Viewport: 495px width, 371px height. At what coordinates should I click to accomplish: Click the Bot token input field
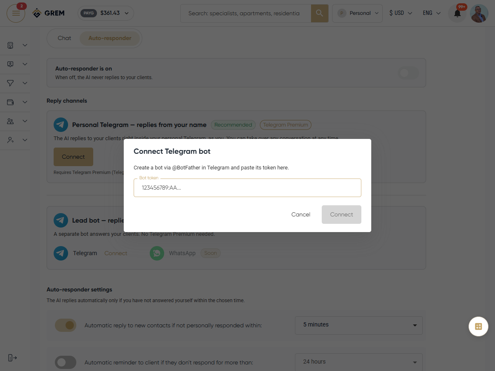tap(247, 188)
